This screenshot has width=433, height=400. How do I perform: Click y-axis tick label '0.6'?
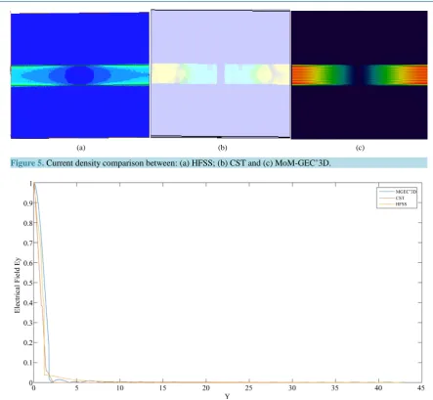coord(28,263)
